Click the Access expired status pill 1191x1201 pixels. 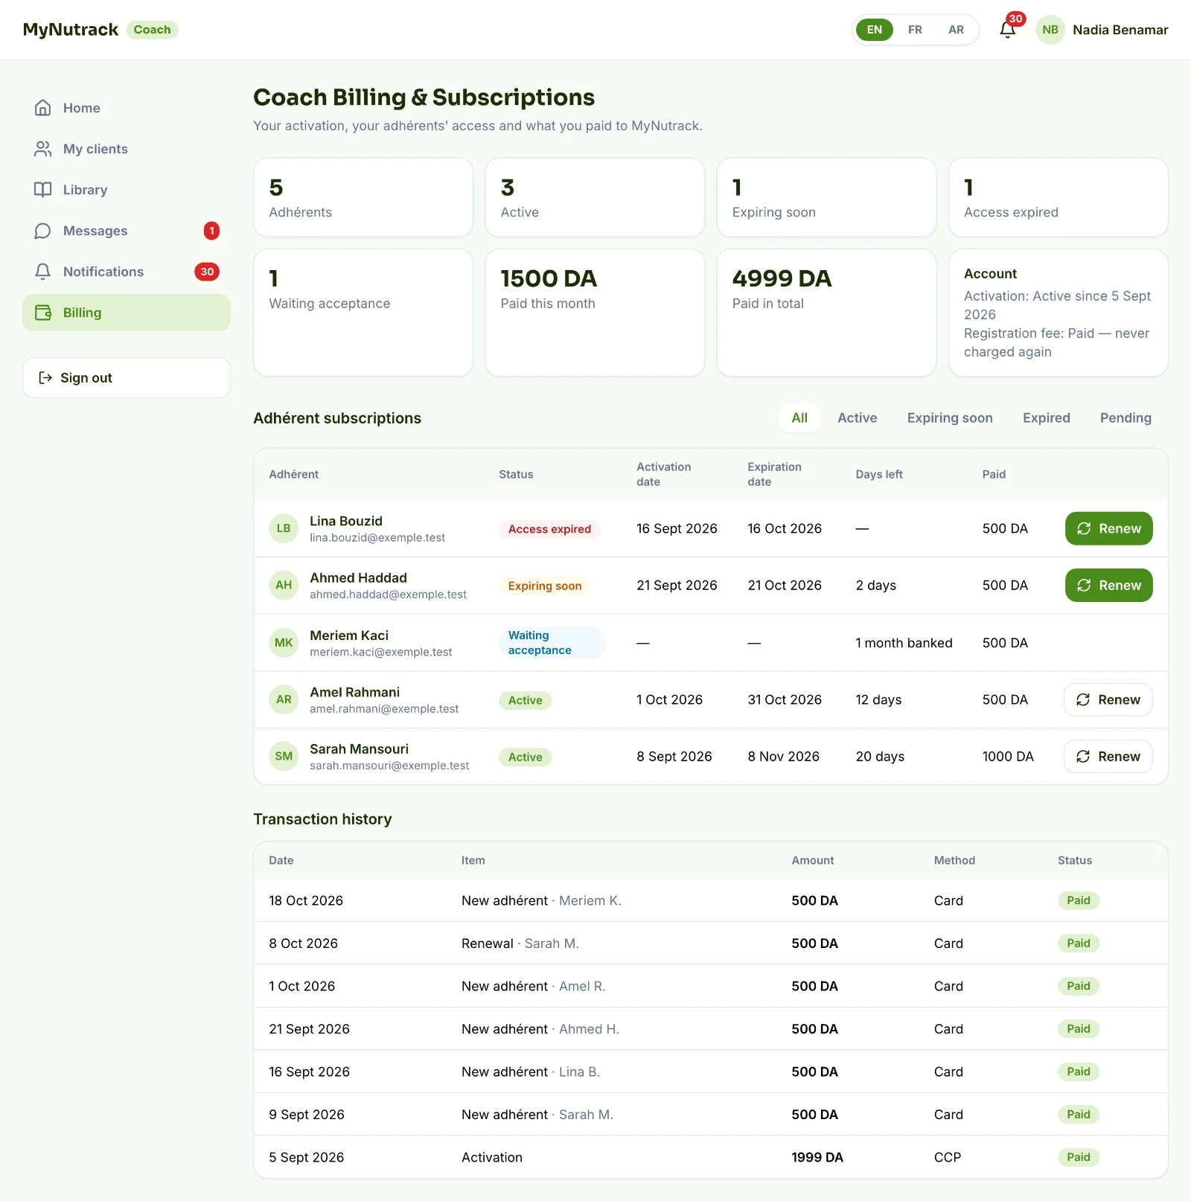(549, 529)
